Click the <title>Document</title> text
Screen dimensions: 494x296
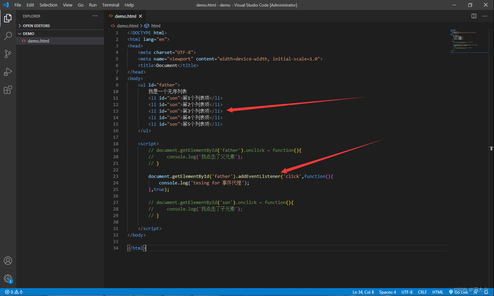click(168, 65)
